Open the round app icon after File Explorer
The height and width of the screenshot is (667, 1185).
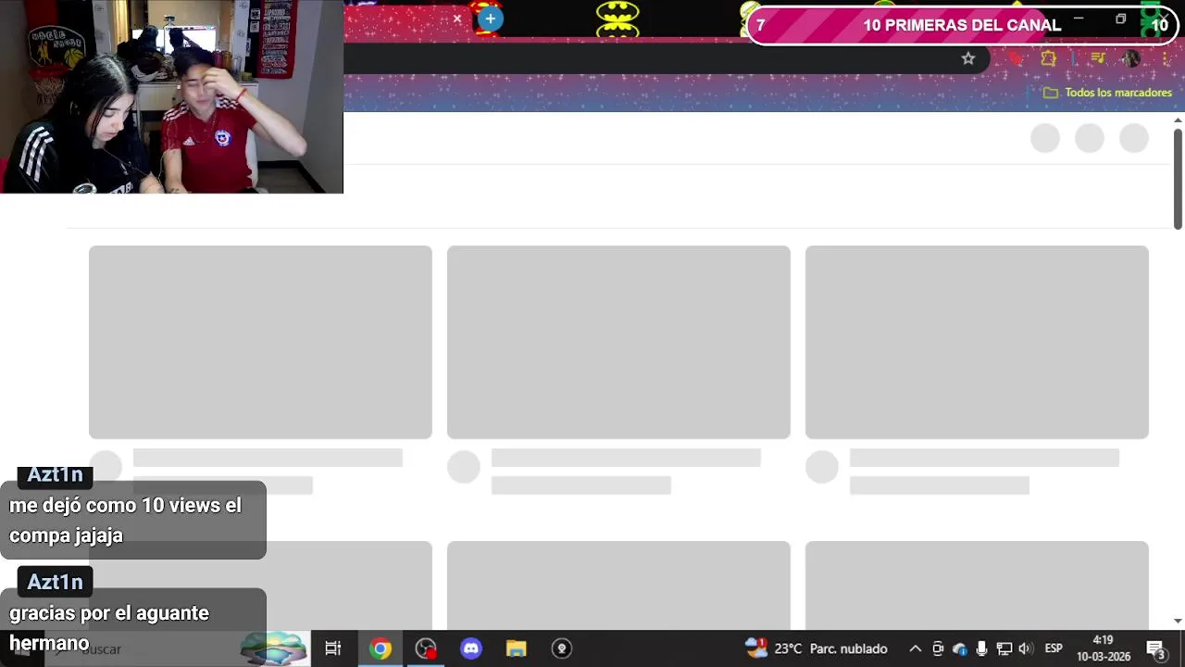point(562,648)
